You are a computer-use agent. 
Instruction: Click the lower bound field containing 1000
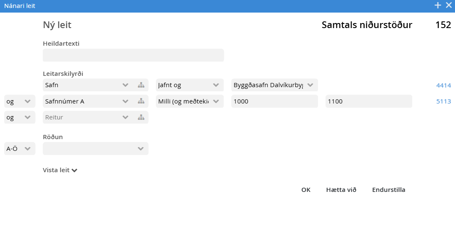pyautogui.click(x=274, y=101)
